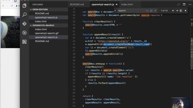Image resolution: width=193 pixels, height=108 pixels.
Task: Click the '1 of 14' match counter
Action: pos(164,11)
